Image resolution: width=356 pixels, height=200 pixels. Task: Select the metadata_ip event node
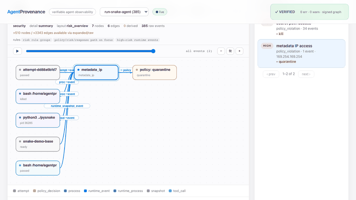(96, 72)
